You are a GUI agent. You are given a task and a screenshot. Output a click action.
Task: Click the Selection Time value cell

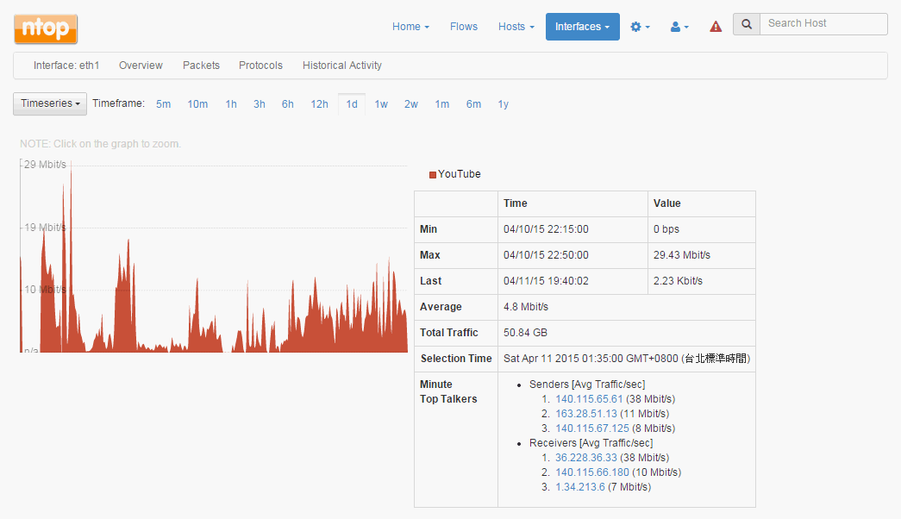coord(626,359)
